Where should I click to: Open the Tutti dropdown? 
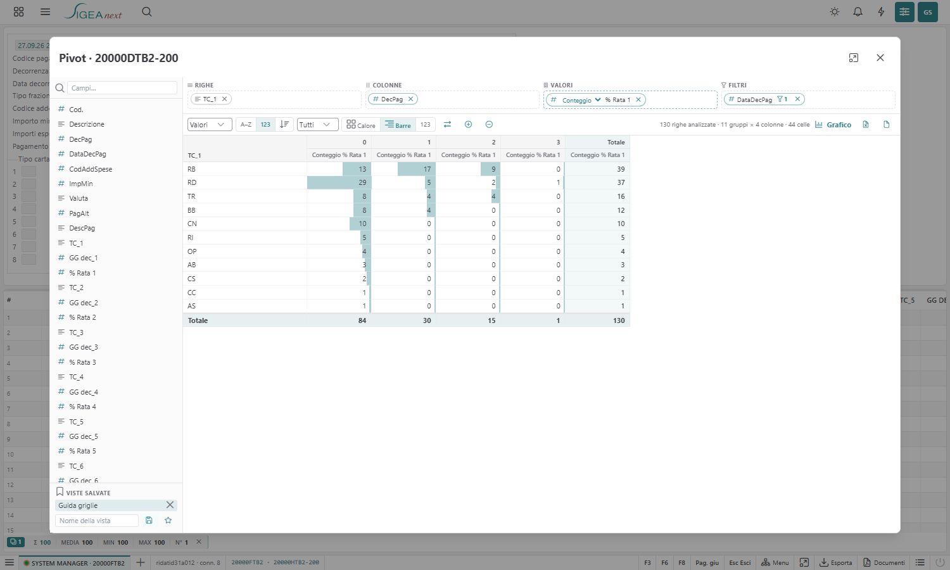coord(317,125)
